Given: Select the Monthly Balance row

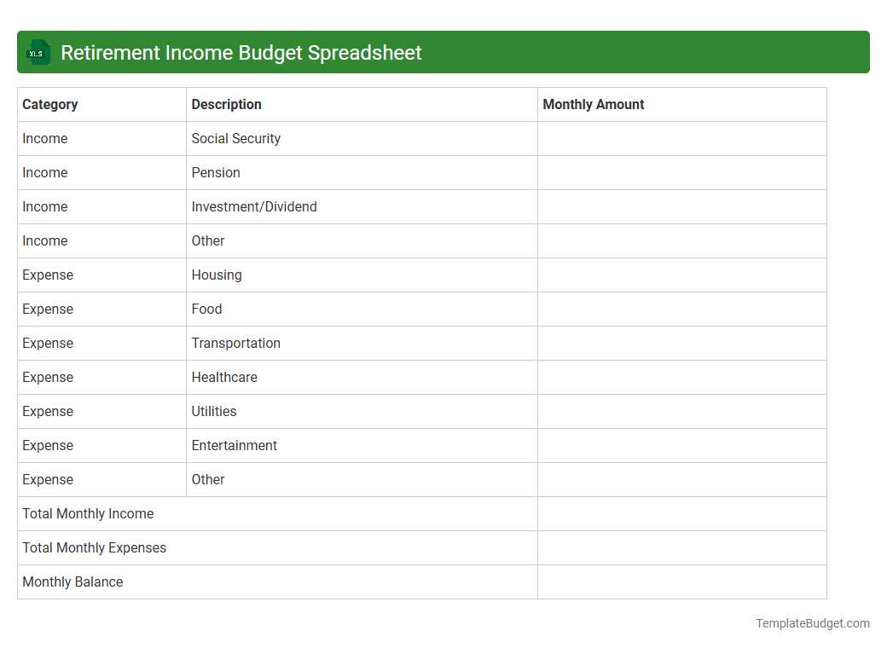Looking at the screenshot, I should point(72,581).
